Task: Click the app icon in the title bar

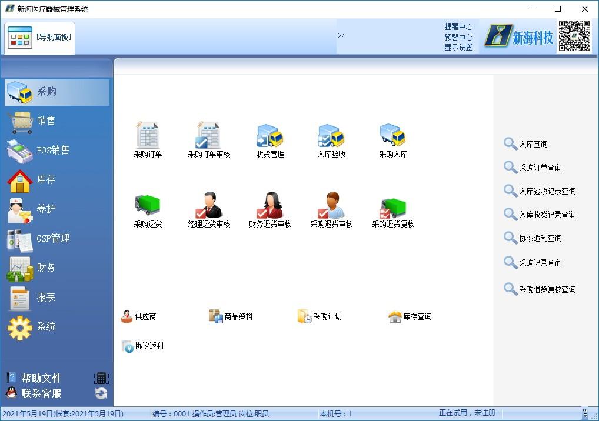Action: (x=10, y=8)
